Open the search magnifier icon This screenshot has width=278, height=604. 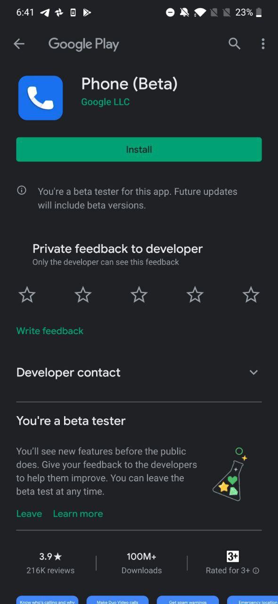click(x=234, y=44)
